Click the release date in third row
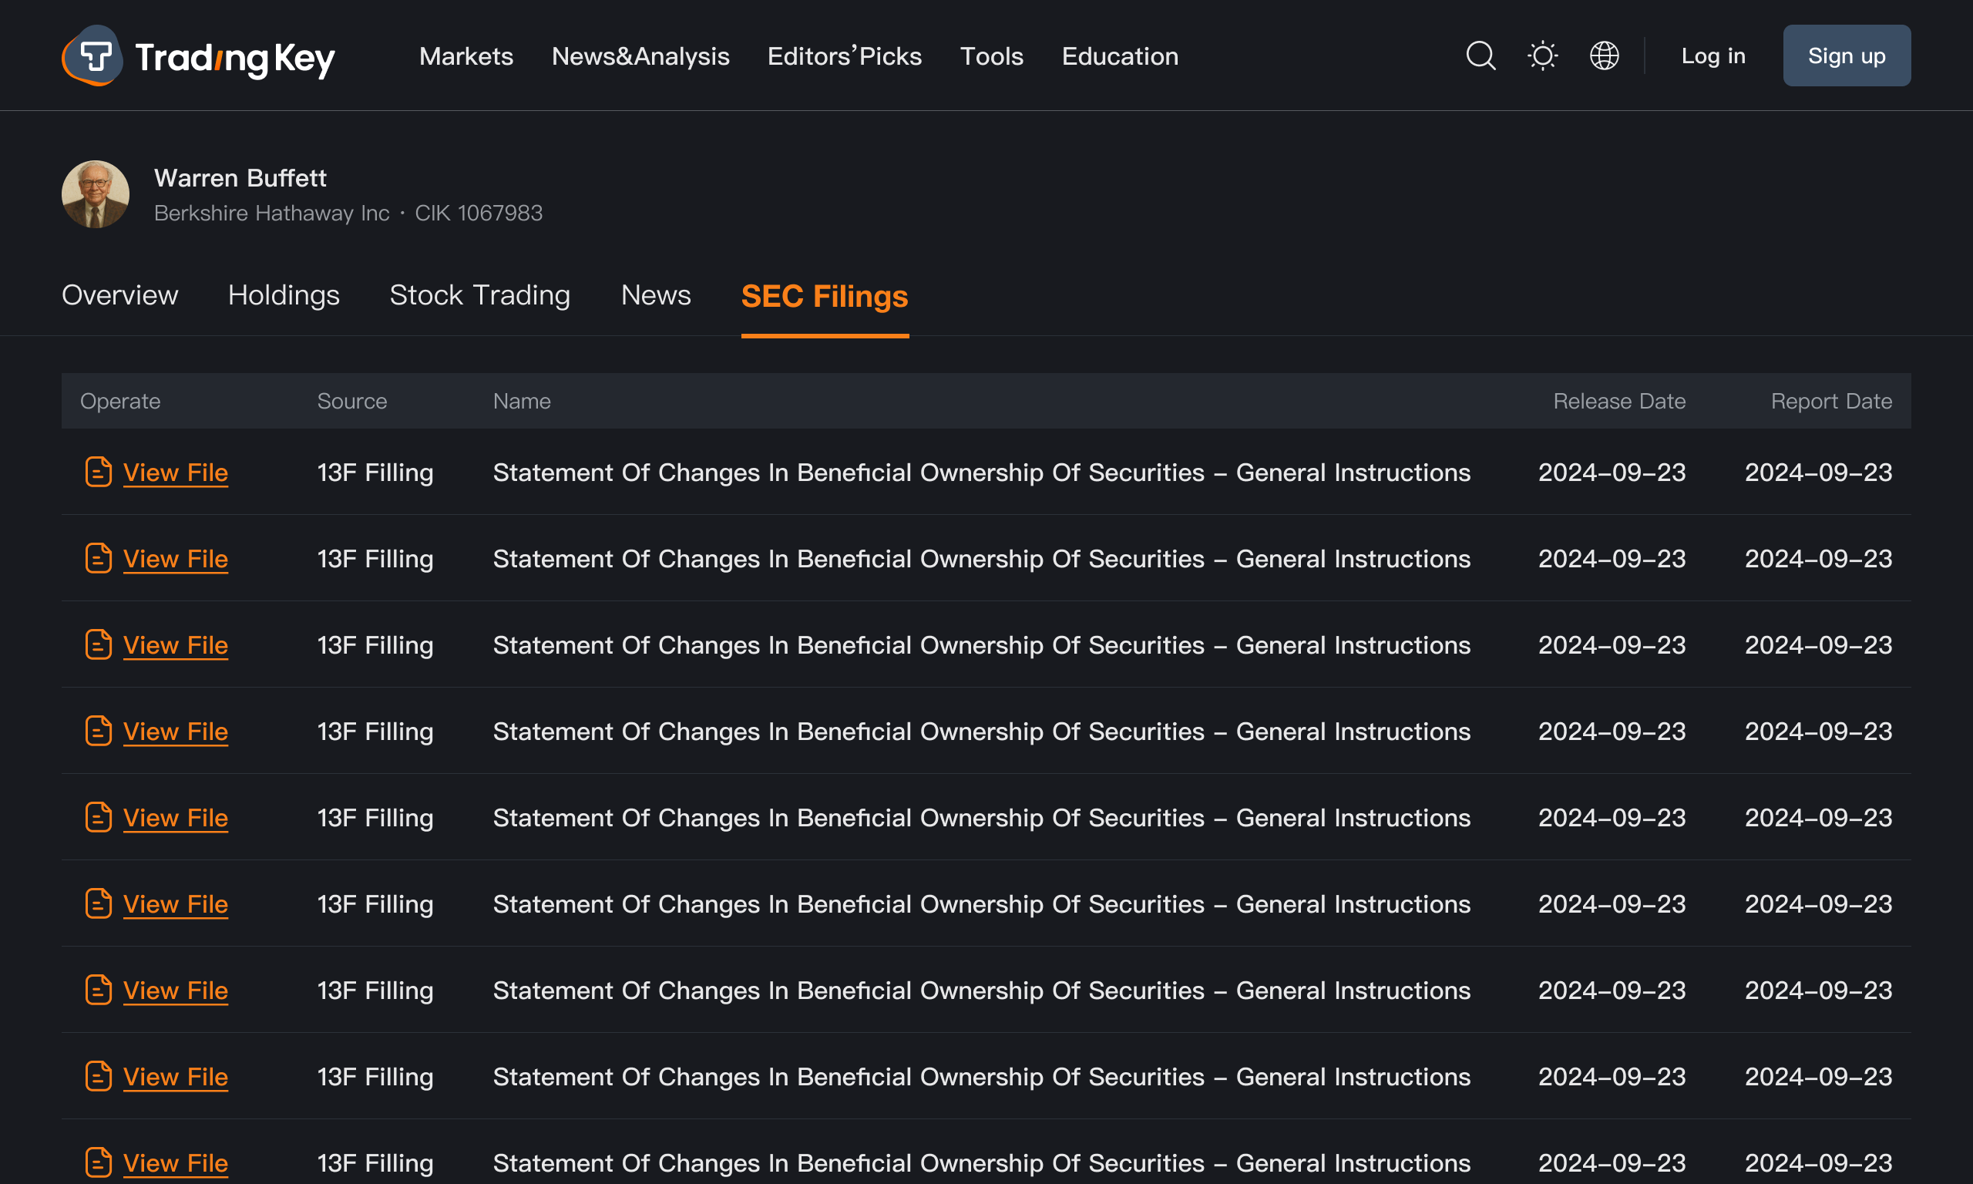The height and width of the screenshot is (1184, 1973). pyautogui.click(x=1612, y=644)
